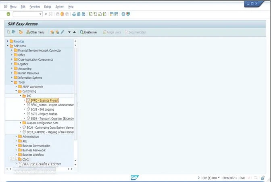Click the Find binoculars icon
The width and height of the screenshot is (271, 182).
79,14
